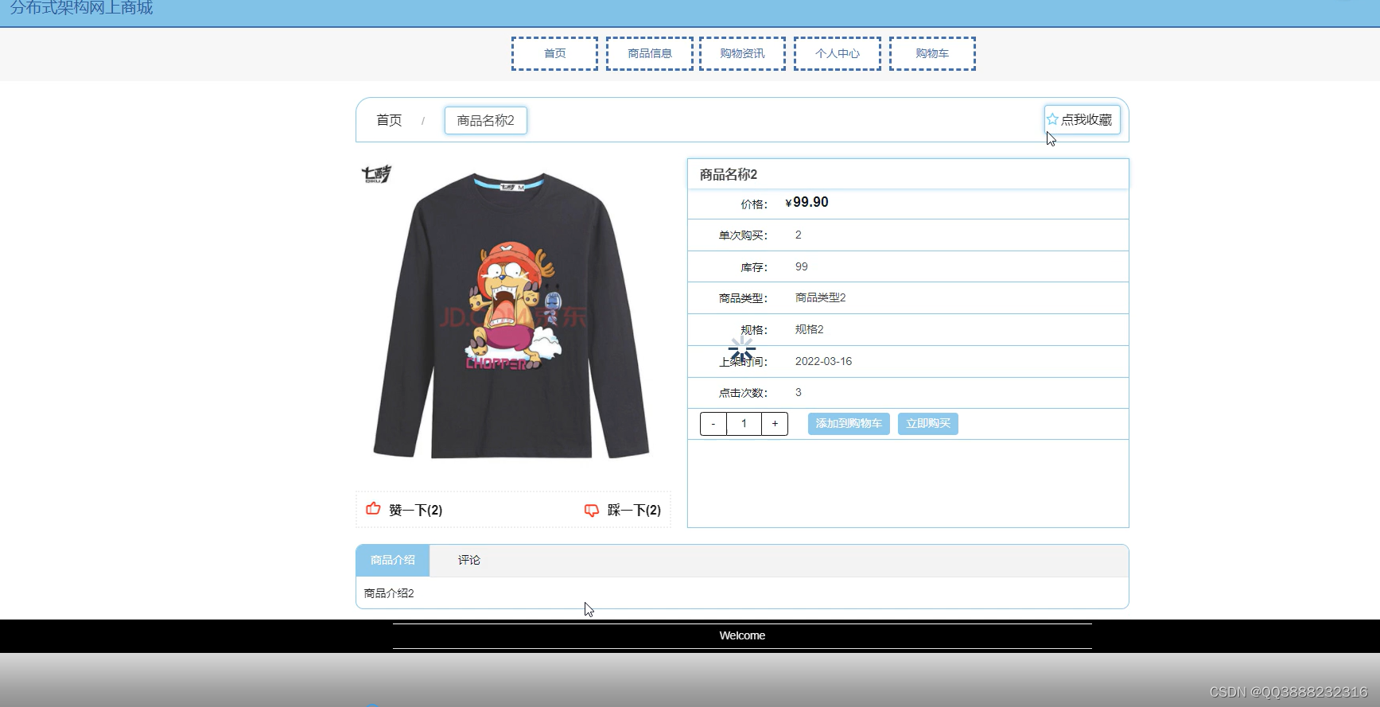Switch to the 商品介绍 tab
Screen dimensions: 1380x707
393,560
